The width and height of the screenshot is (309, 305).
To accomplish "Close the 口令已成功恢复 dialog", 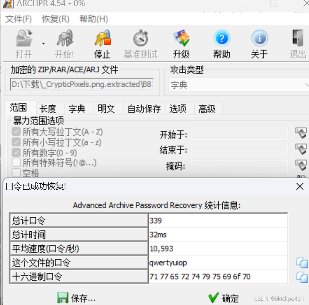I will [x=300, y=187].
